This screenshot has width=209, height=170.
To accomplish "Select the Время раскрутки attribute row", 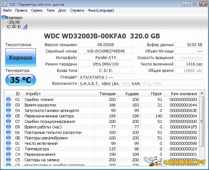I will [x=102, y=105].
